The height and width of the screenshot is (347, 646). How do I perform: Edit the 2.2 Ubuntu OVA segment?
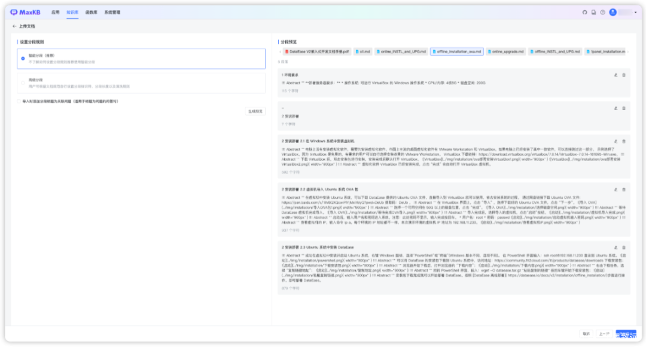(616, 190)
